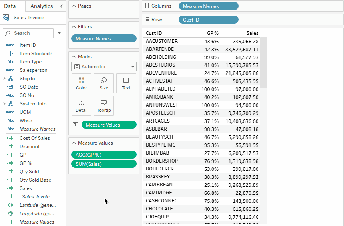Switch to the Data tab
The height and width of the screenshot is (226, 344).
coord(10,6)
